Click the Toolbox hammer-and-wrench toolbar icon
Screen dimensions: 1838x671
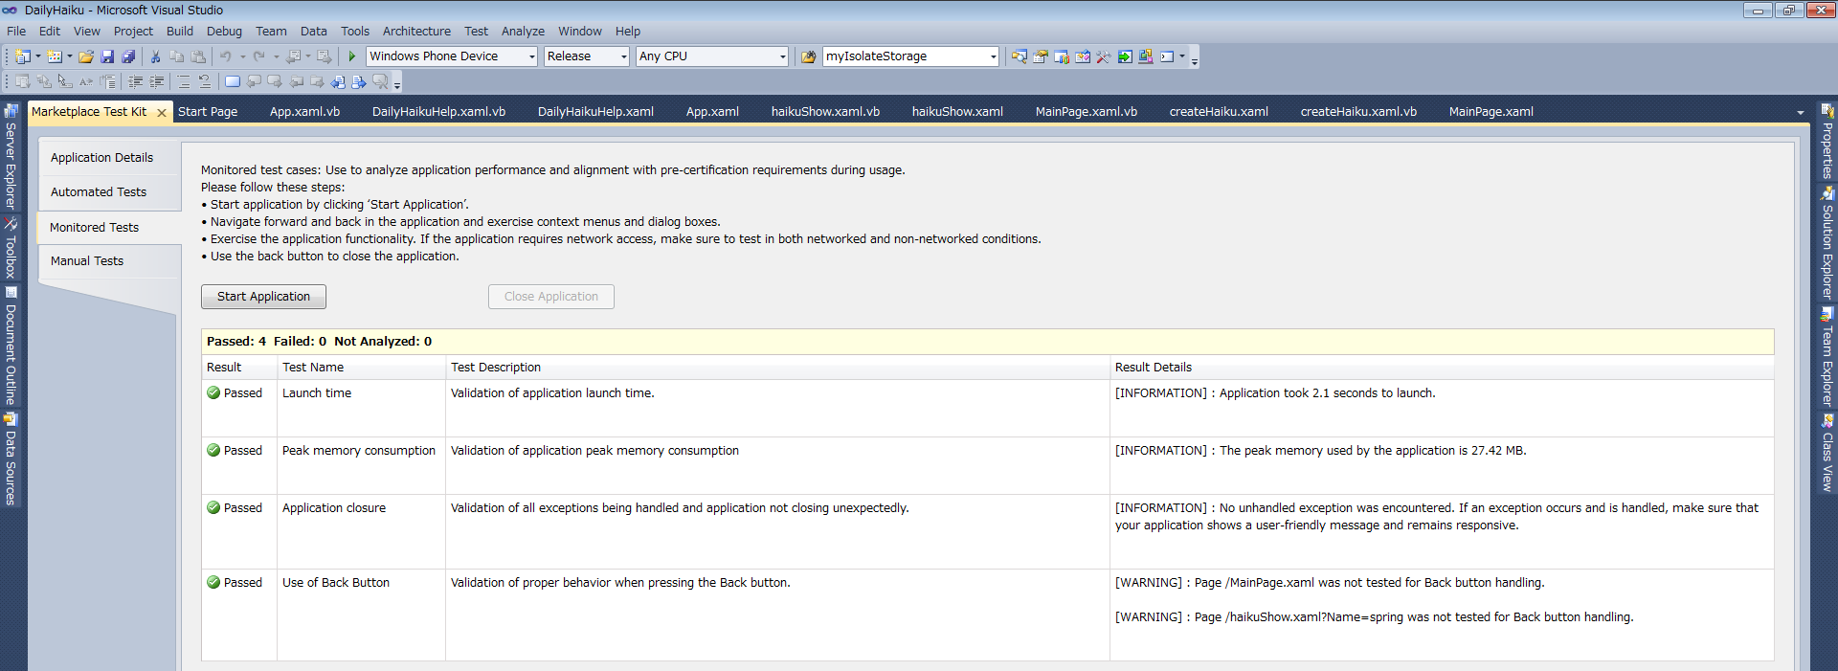click(x=1104, y=56)
